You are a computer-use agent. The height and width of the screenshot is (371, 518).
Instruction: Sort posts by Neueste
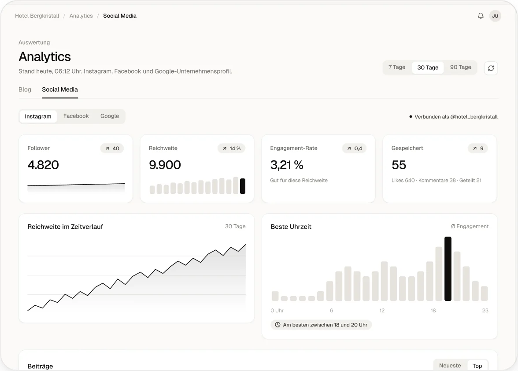[450, 366]
